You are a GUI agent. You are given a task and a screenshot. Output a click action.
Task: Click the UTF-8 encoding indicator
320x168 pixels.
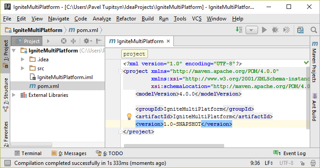286,163
